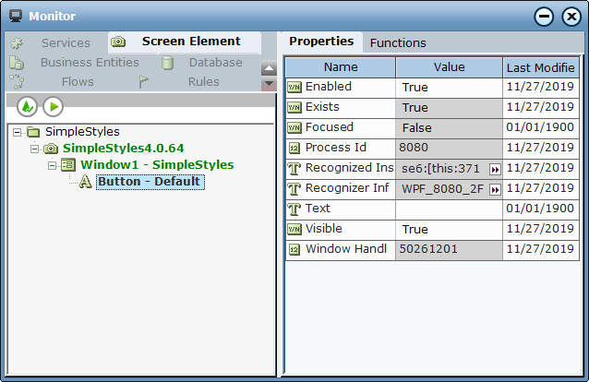Click the Business Entities document icon
The height and width of the screenshot is (382, 589).
[x=17, y=63]
